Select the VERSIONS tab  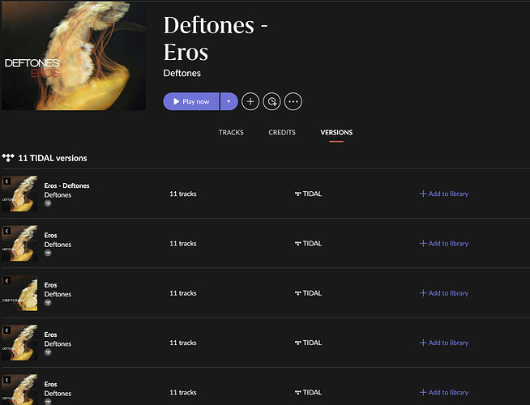336,132
